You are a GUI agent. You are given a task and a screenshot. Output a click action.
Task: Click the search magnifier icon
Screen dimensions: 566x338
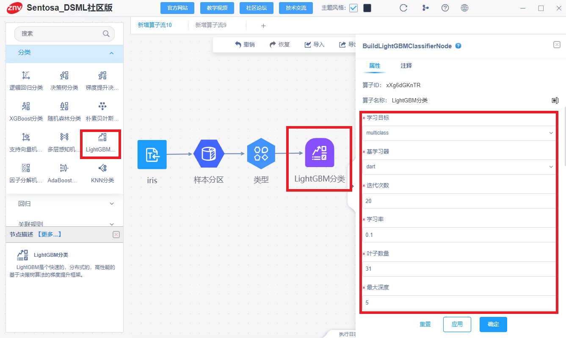coord(106,34)
